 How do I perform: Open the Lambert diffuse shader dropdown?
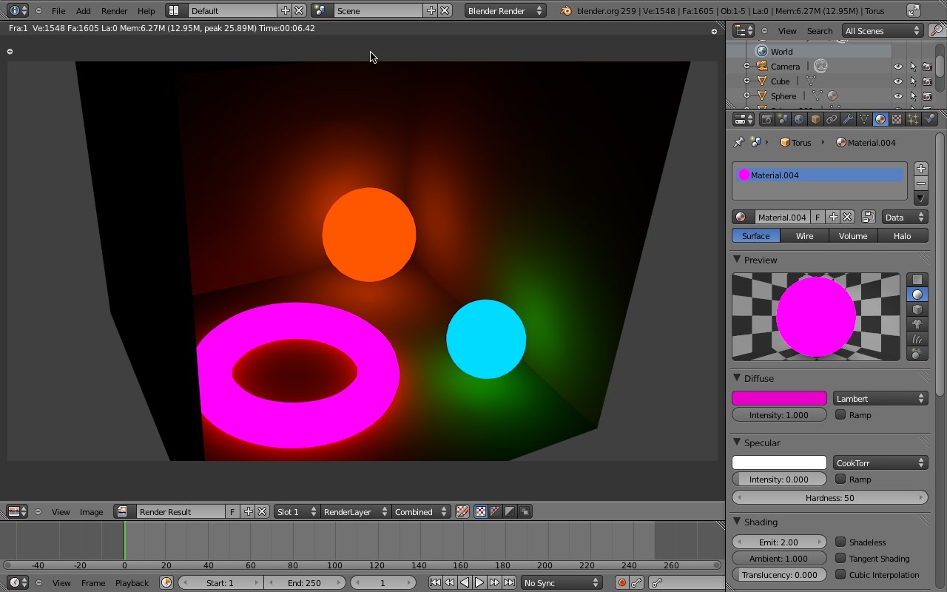pos(880,398)
